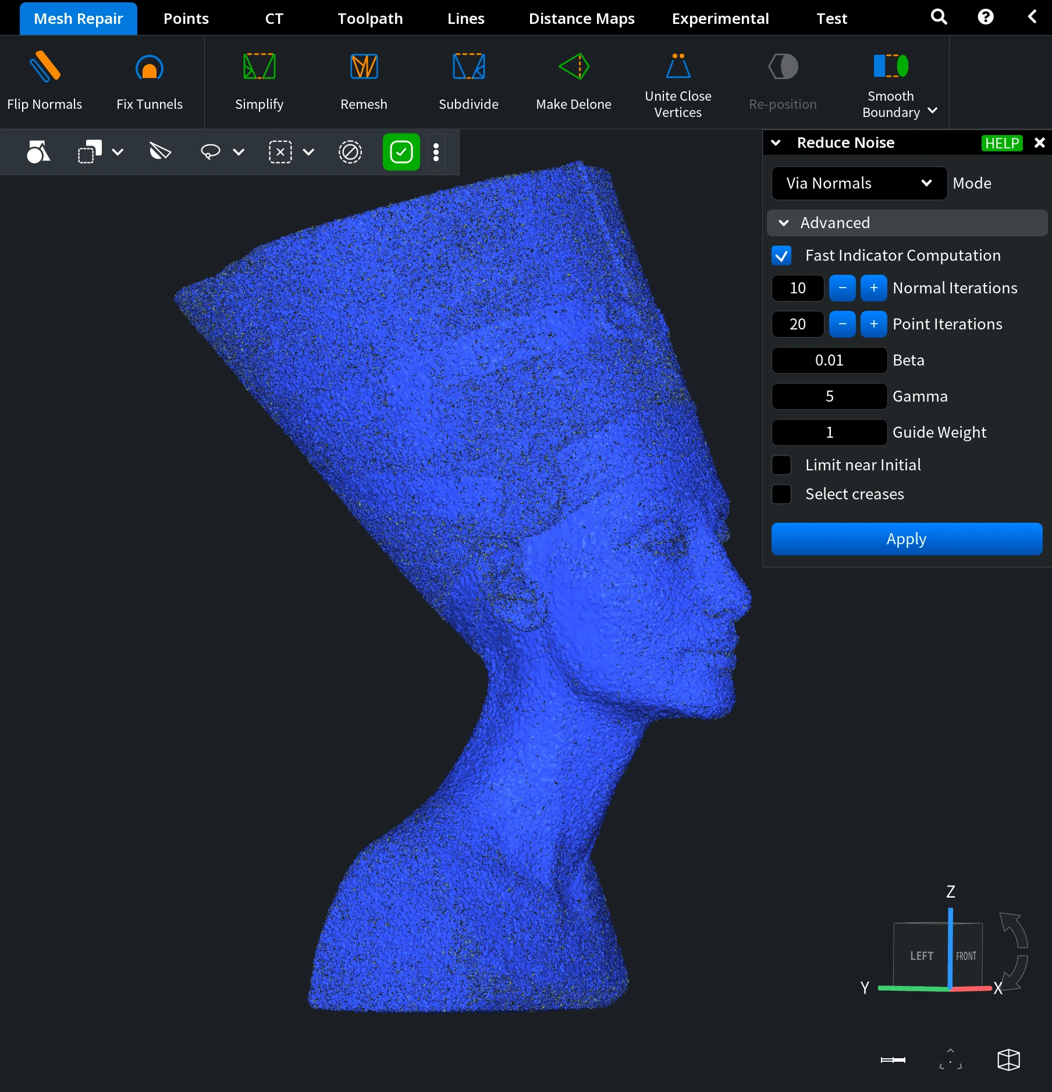This screenshot has height=1092, width=1052.
Task: Click the dashed circle slash icon
Action: click(350, 152)
